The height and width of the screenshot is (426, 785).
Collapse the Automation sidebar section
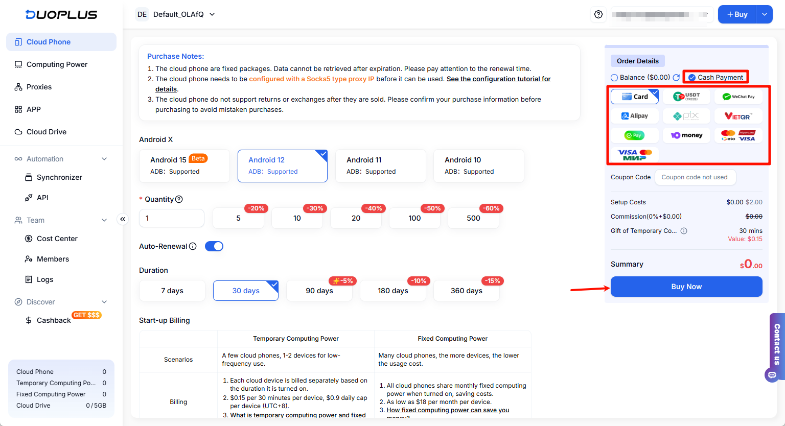pos(104,159)
